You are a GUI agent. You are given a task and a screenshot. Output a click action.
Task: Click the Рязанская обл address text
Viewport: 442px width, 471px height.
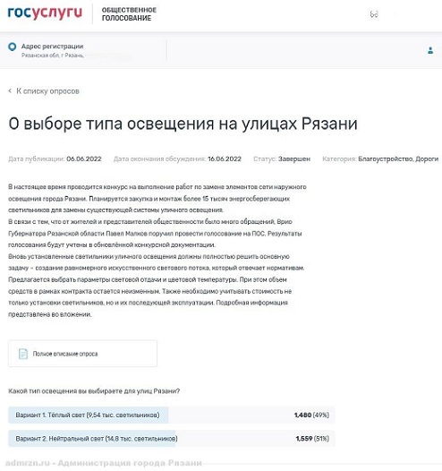[x=53, y=56]
